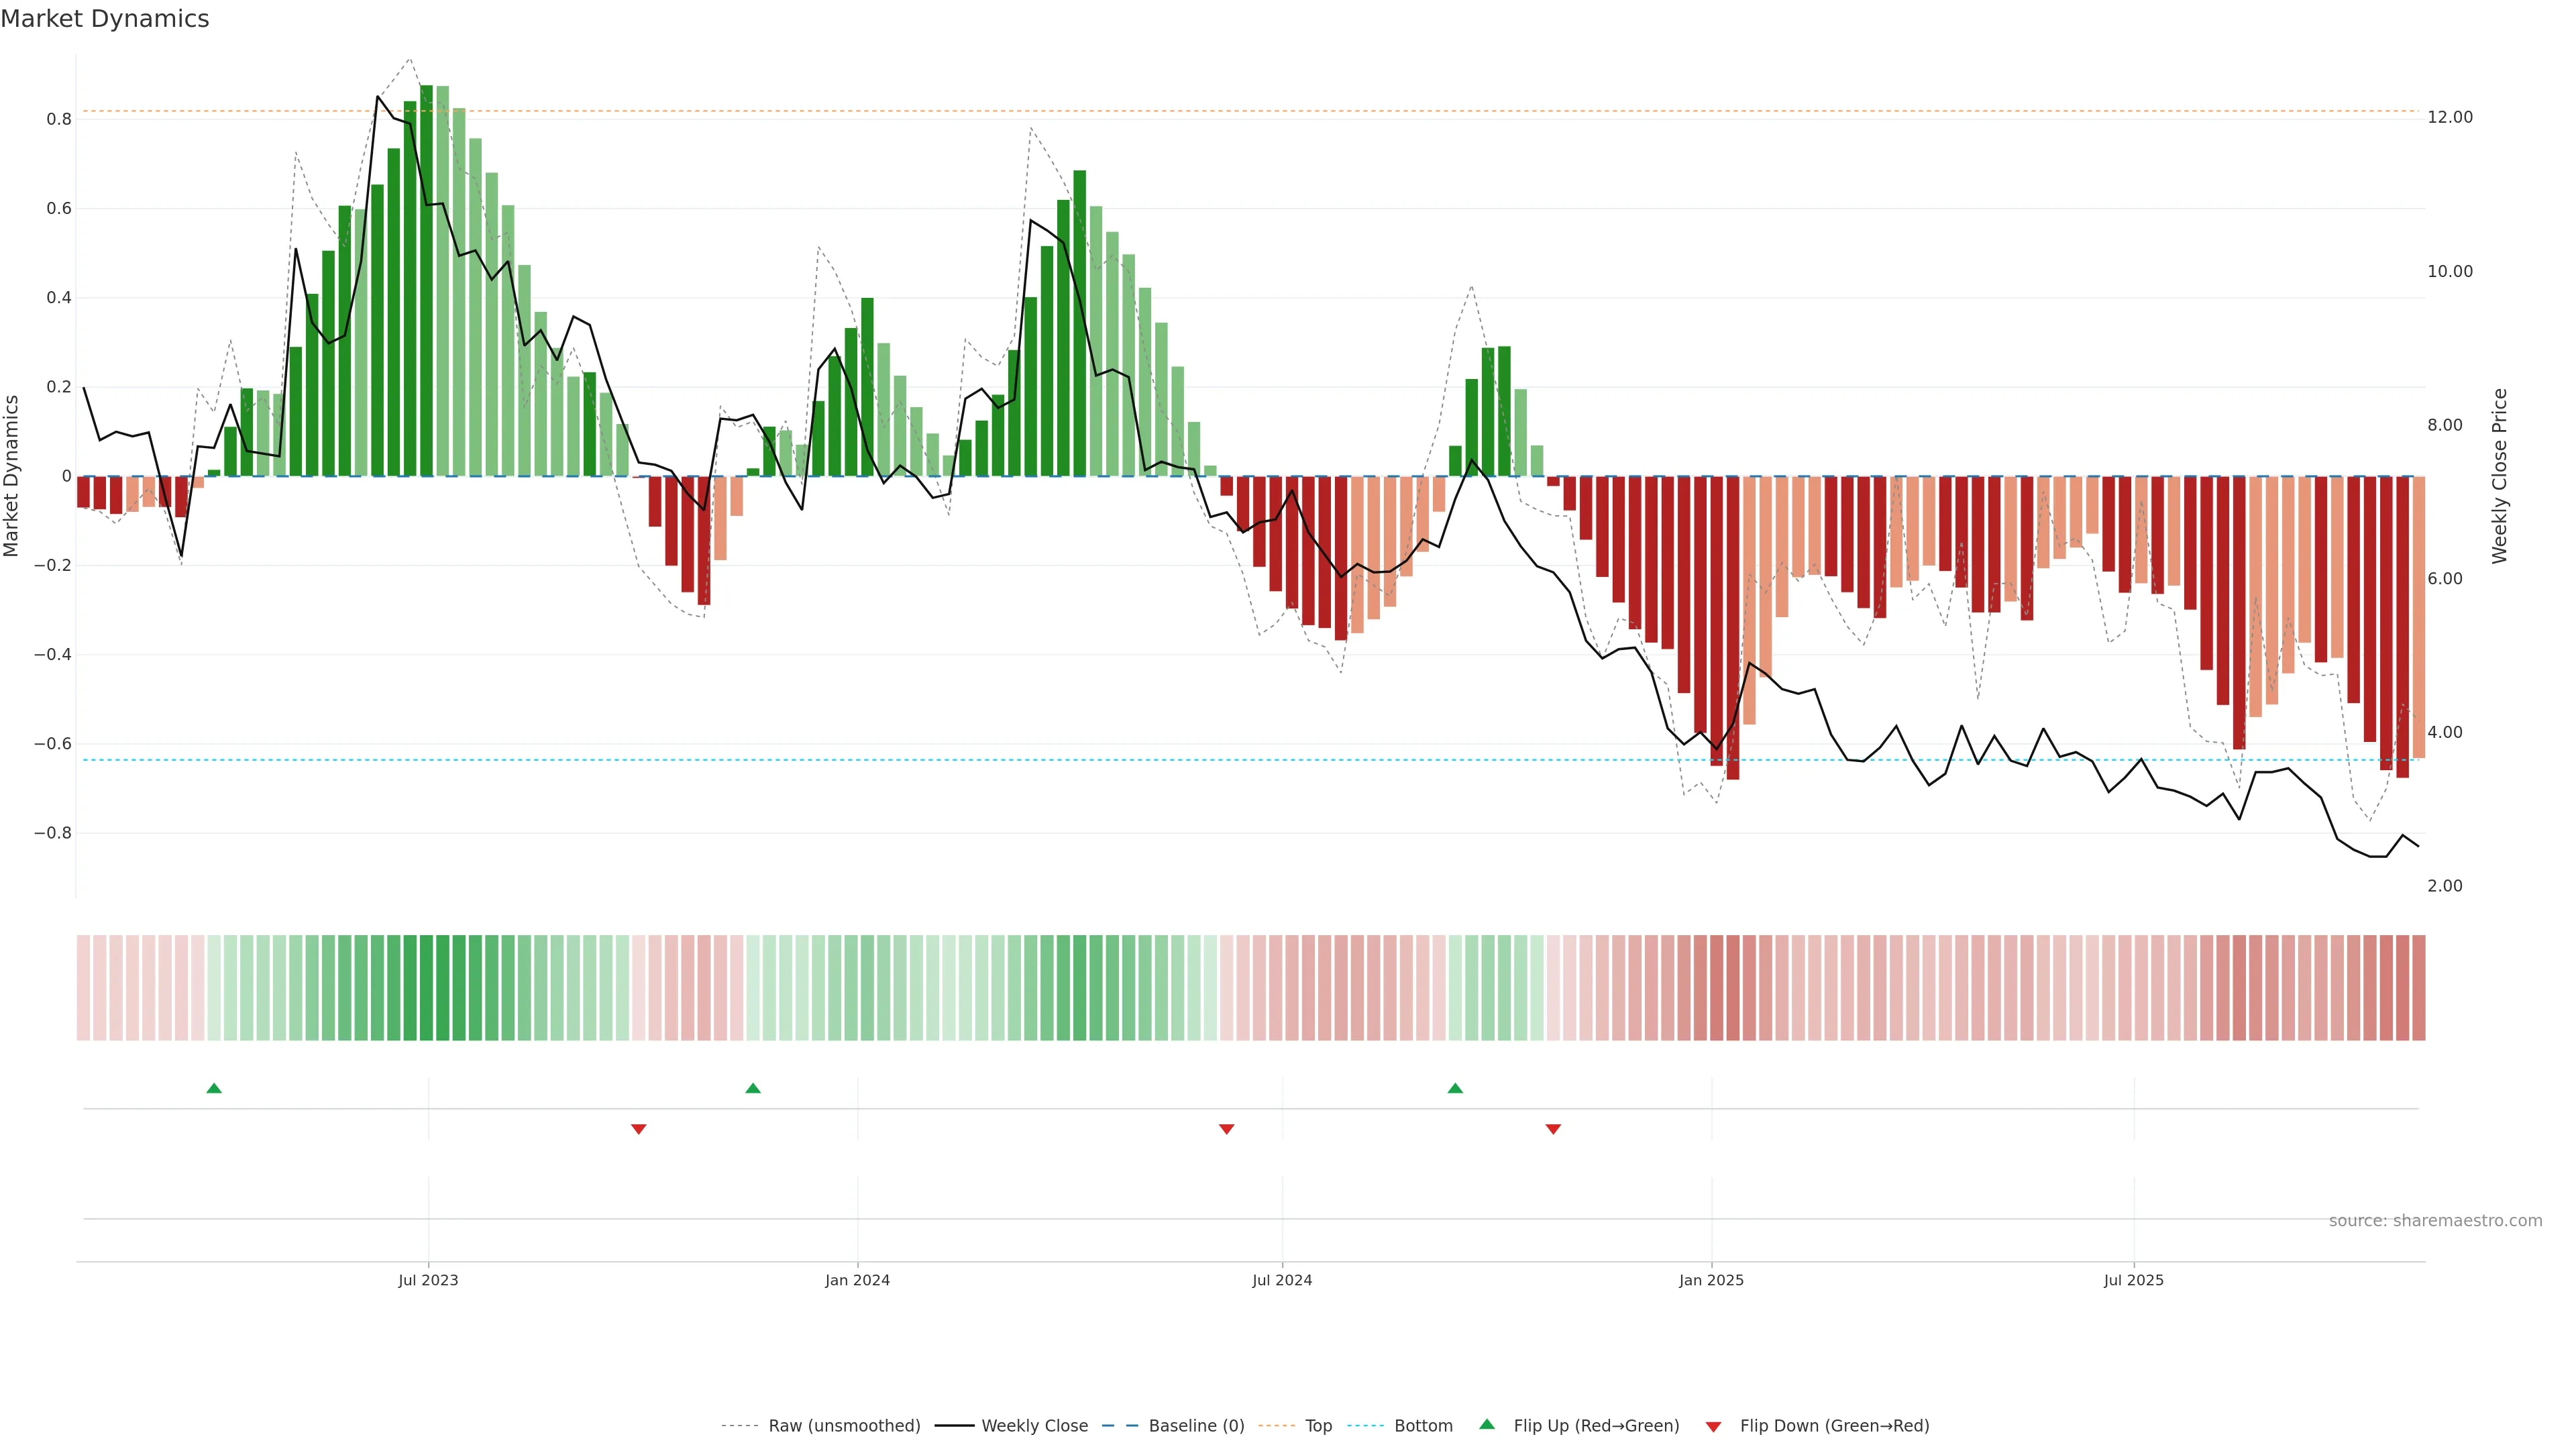Click the last red Flip Down triangle marker
The width and height of the screenshot is (2576, 1449).
1553,1129
